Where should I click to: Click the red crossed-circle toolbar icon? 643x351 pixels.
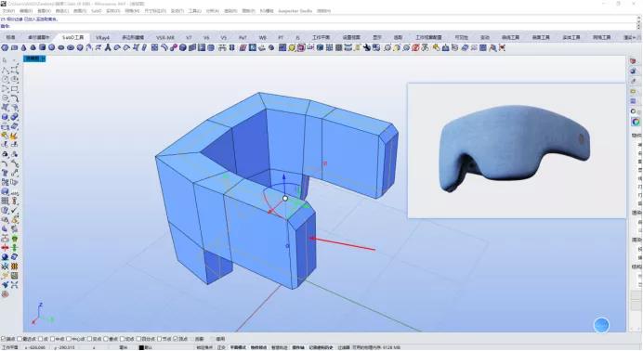[415, 47]
